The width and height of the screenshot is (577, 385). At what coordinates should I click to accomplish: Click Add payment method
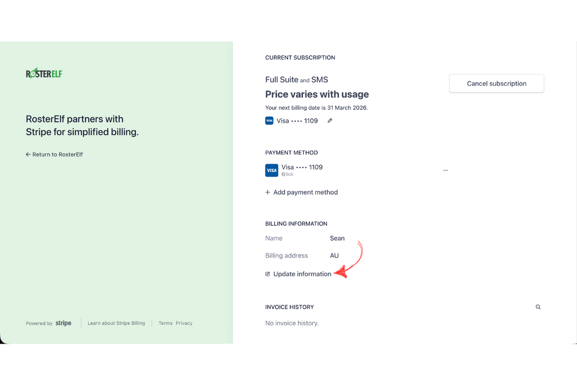coord(305,192)
